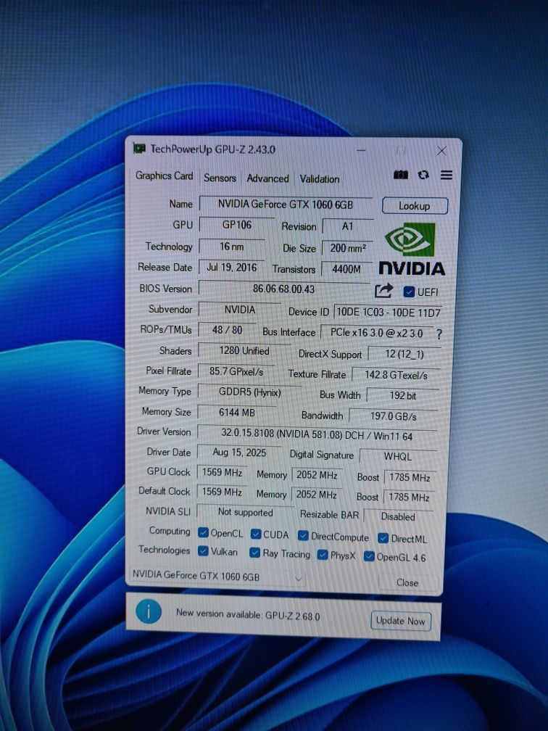Click the Technology field 16 nm
Screen dimensions: 548x731
(232, 246)
